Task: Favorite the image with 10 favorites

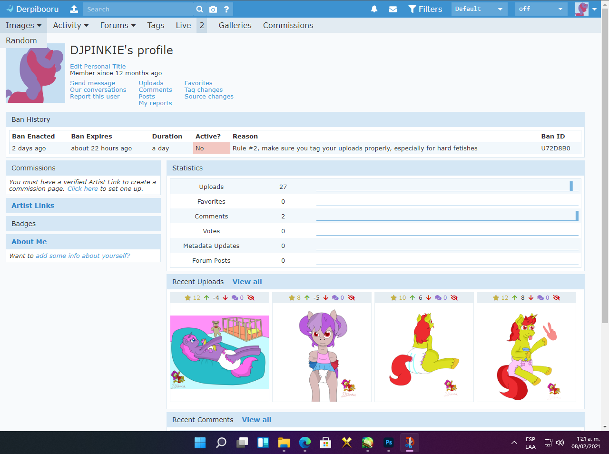Action: (x=398, y=298)
